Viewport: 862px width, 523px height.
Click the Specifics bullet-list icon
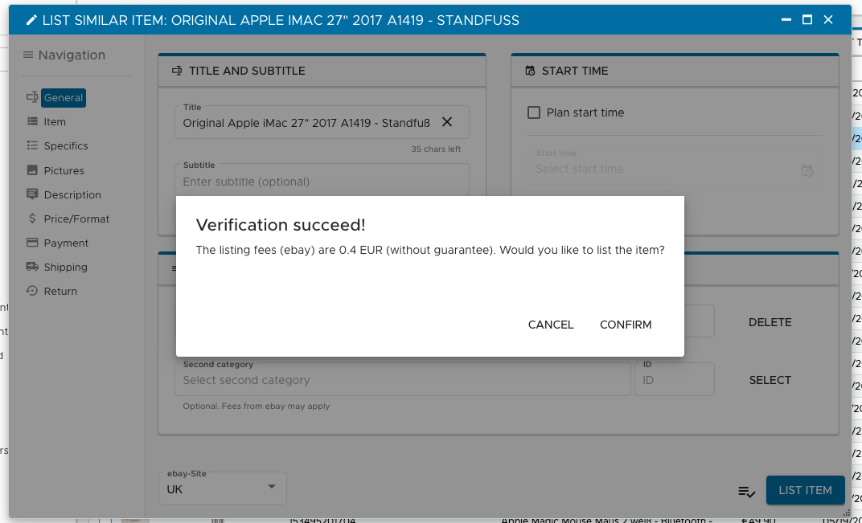32,145
